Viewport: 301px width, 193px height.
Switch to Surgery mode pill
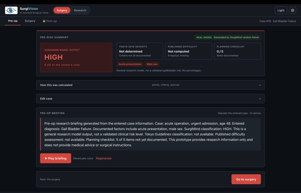(62, 10)
